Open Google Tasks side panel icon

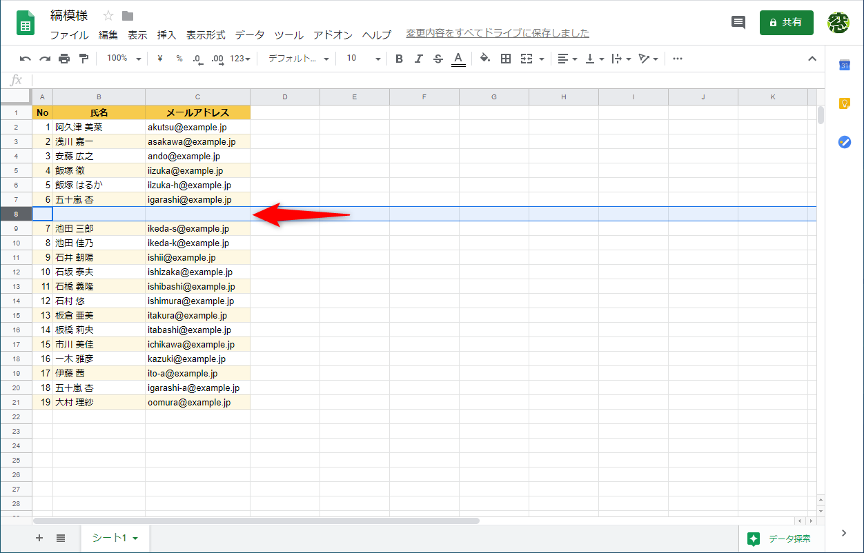pos(844,142)
